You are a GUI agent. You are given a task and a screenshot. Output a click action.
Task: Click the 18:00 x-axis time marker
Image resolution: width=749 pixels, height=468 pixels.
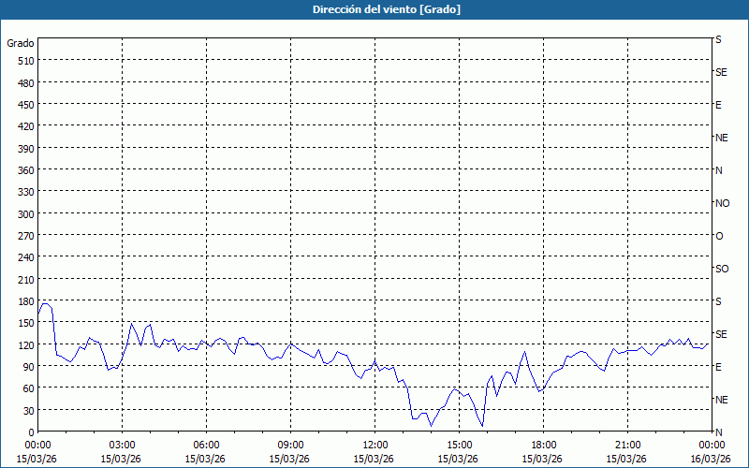(543, 445)
